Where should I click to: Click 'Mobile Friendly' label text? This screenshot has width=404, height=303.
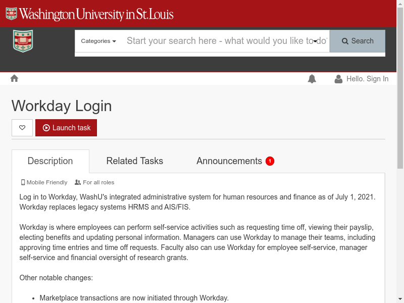pos(47,182)
